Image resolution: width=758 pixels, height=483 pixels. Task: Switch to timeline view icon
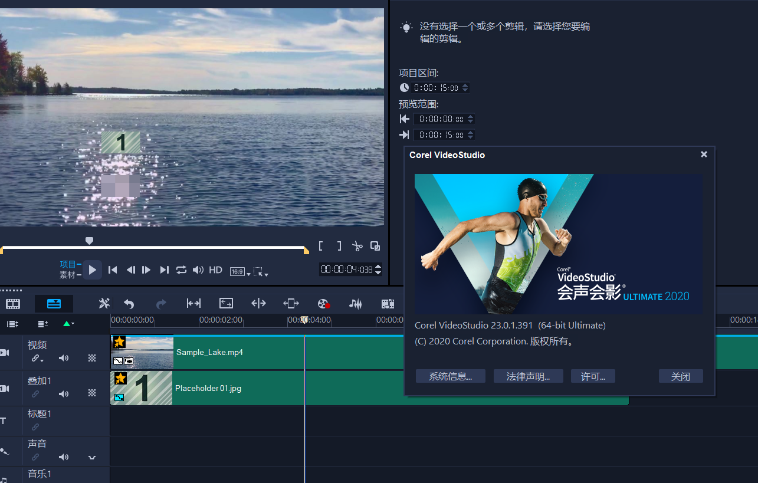pyautogui.click(x=54, y=304)
